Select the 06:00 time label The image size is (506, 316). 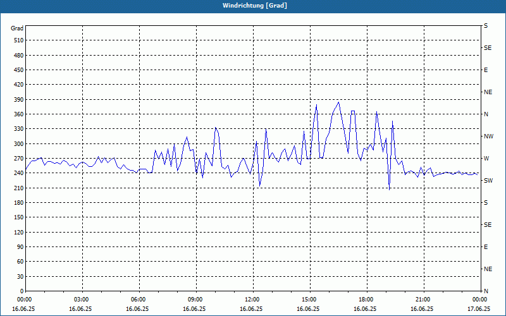(139, 300)
